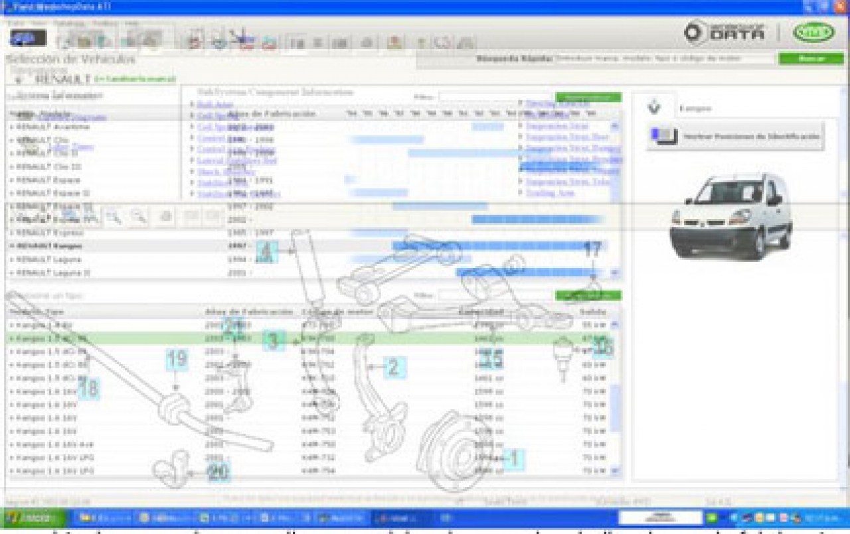Click the Capacidad column header
The width and height of the screenshot is (850, 534).
[481, 311]
